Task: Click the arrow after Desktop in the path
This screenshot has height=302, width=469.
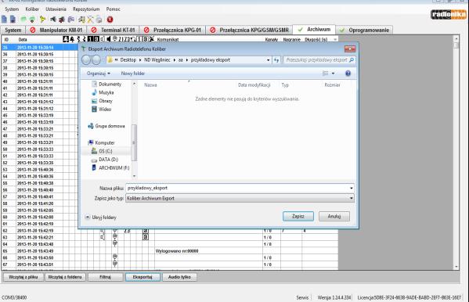Action: click(x=140, y=60)
